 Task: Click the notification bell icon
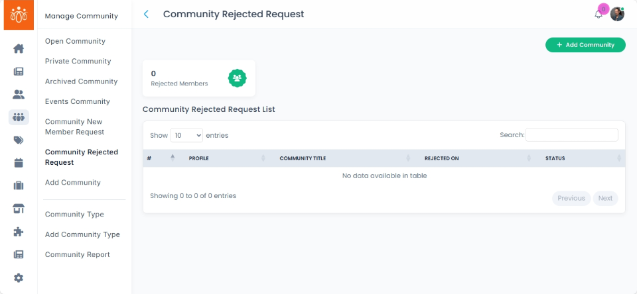point(599,14)
